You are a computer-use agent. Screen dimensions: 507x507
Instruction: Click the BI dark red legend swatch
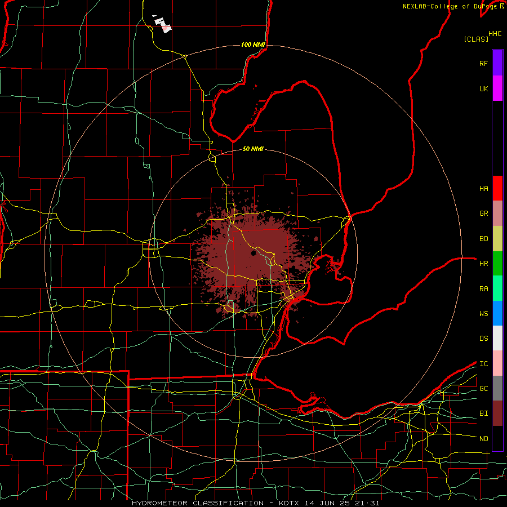497,413
